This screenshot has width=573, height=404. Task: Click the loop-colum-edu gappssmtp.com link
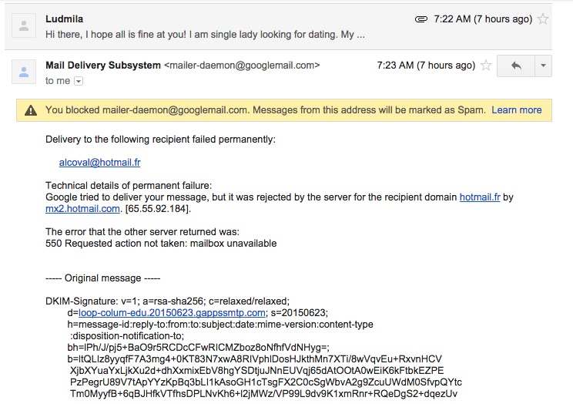(173, 313)
